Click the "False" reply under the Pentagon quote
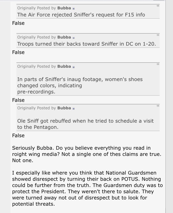 click(18, 136)
